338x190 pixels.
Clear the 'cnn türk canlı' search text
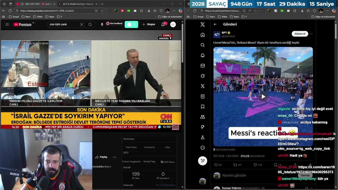pos(82,24)
